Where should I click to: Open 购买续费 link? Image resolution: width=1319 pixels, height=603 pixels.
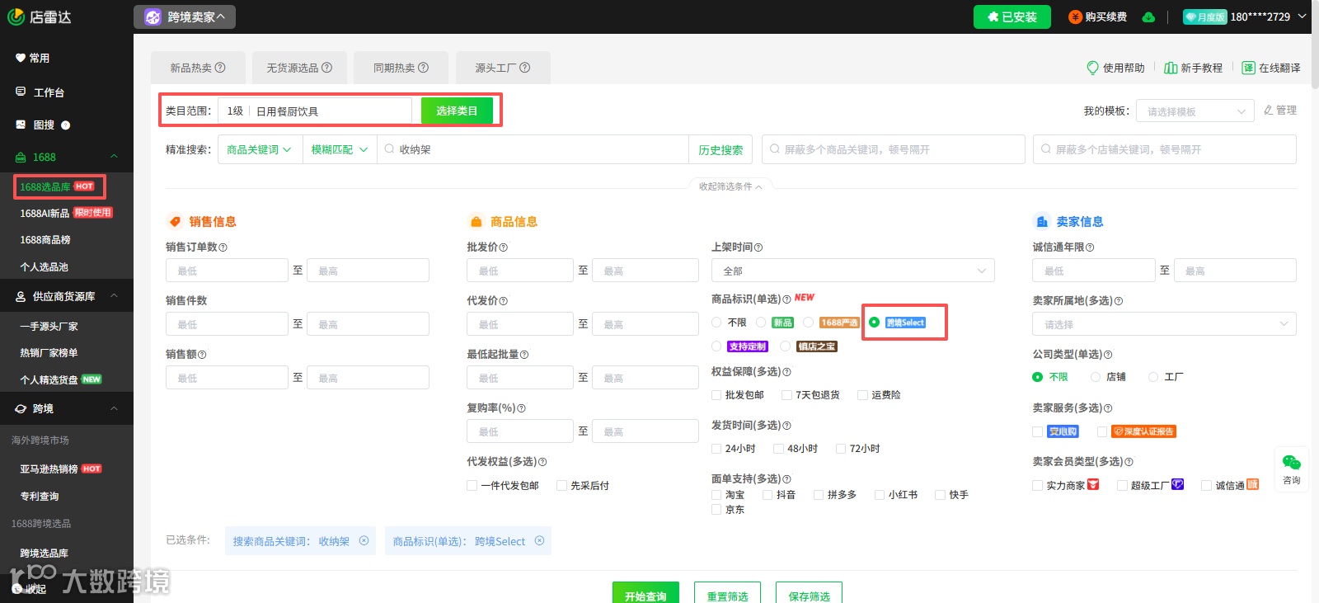1098,16
